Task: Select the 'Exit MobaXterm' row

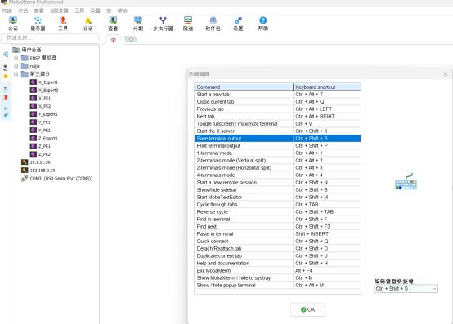Action: (x=277, y=271)
